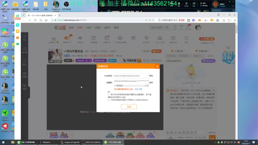
Task: Click the orange-bordered close button in dialog
Action: (129, 107)
